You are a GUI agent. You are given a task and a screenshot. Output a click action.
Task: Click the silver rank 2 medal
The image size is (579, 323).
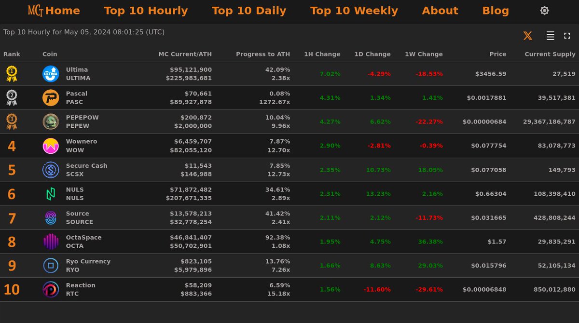pos(12,98)
